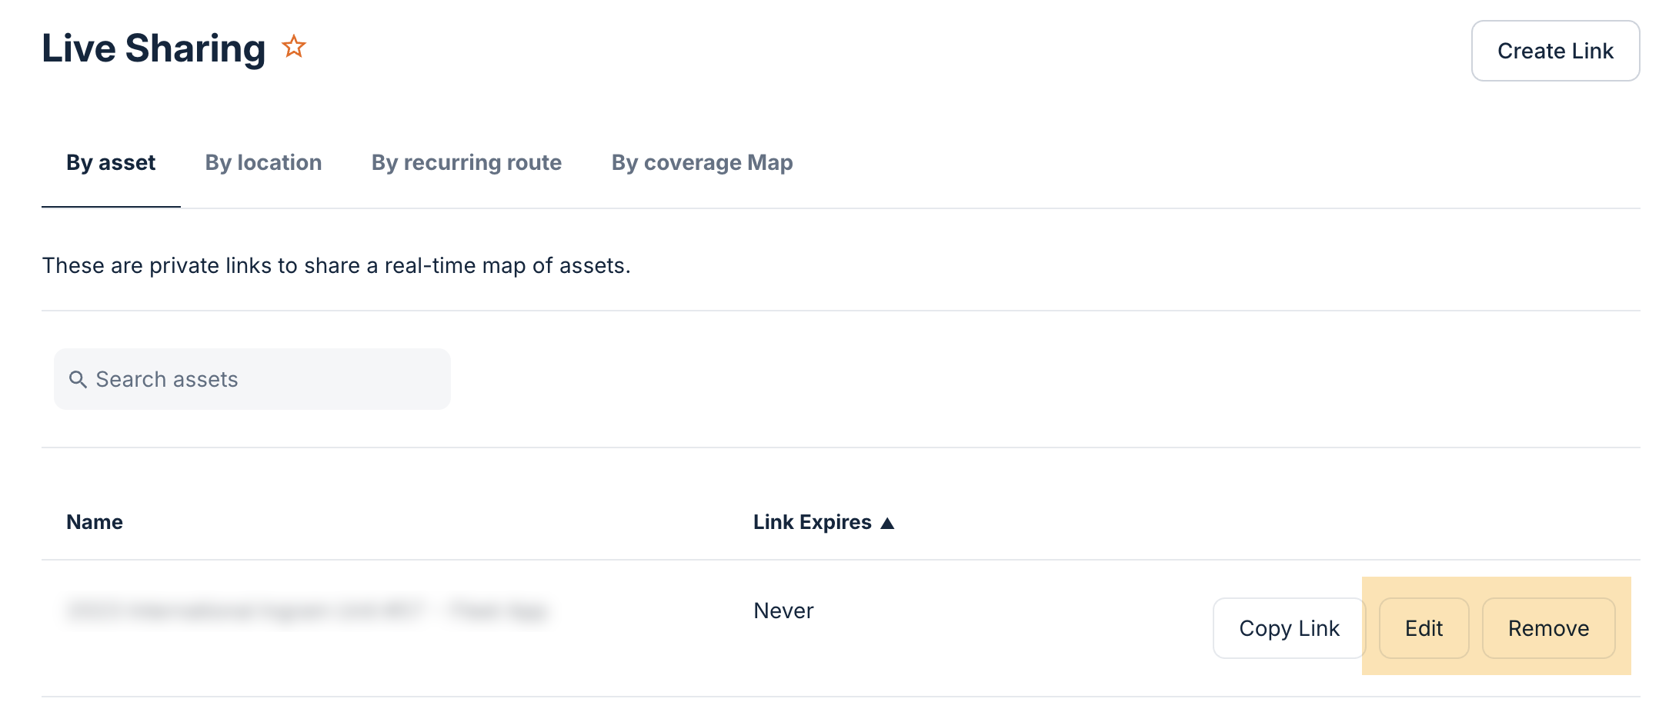
Task: Click the ascending sort arrow icon
Action: click(887, 523)
